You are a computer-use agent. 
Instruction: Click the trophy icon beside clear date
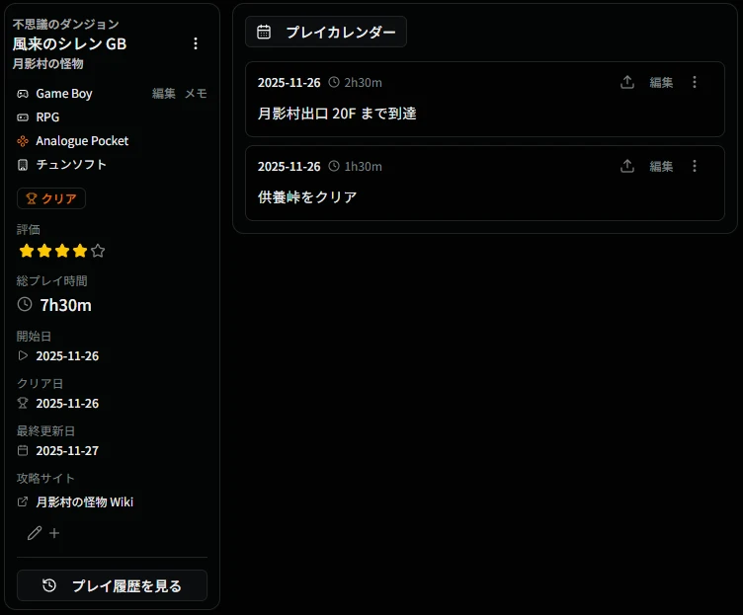[23, 403]
